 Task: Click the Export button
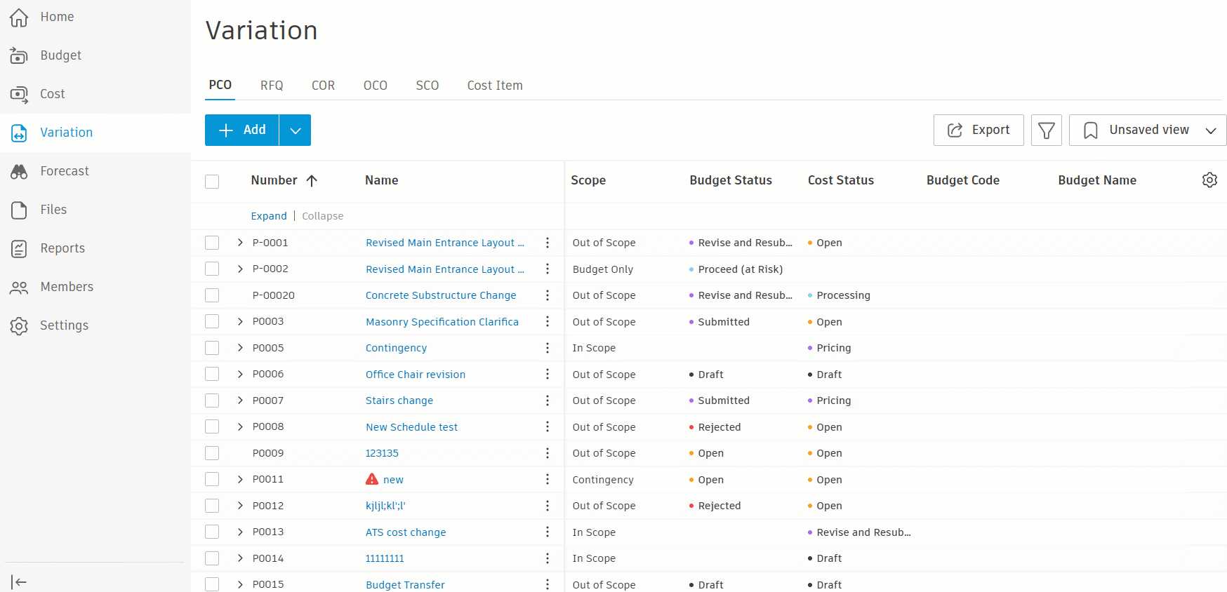[979, 130]
